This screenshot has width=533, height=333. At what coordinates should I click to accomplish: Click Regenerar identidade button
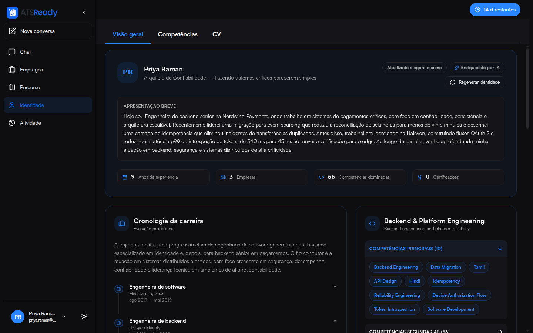(475, 82)
